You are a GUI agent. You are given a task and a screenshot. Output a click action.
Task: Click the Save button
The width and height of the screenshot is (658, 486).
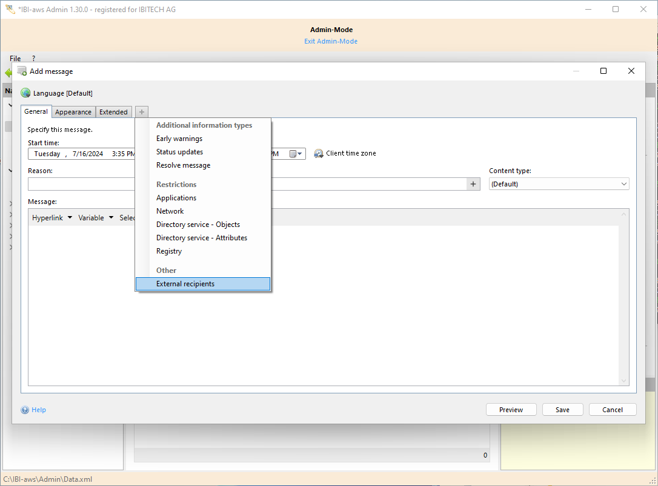coord(562,410)
